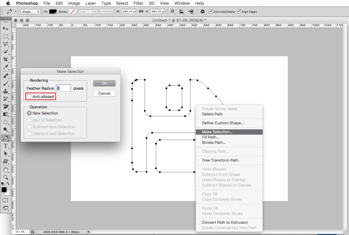Select the Polygonal Lasso tool
The image size is (349, 235).
tap(6, 44)
